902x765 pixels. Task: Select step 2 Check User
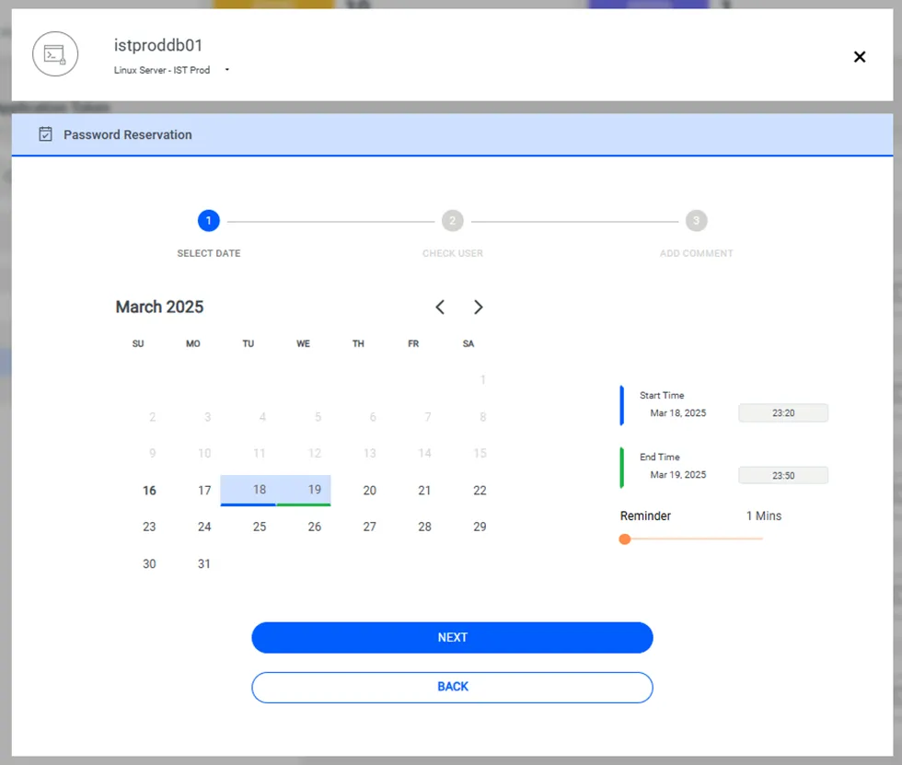[452, 221]
